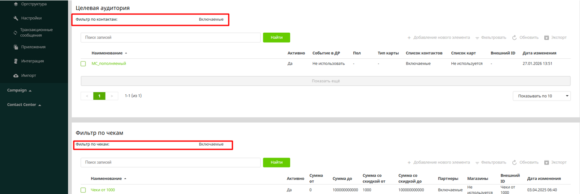Image resolution: width=580 pixels, height=194 pixels.
Task: Open the Приложения menu item
Action: pyautogui.click(x=33, y=47)
